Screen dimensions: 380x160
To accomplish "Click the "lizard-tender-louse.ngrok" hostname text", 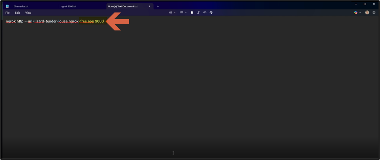I will [56, 21].
